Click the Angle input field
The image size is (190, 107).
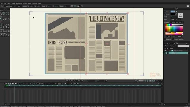[67, 6]
